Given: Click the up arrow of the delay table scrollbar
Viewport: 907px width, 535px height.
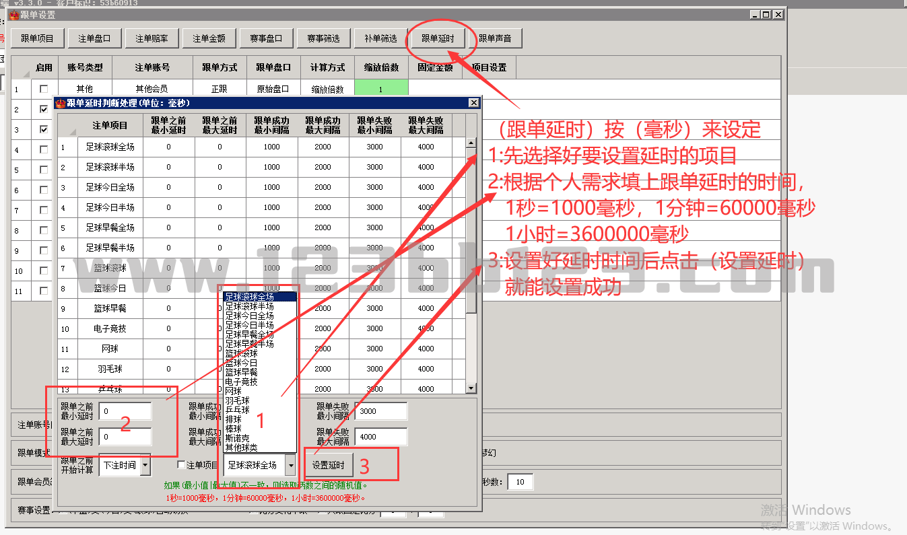Looking at the screenshot, I should point(471,142).
